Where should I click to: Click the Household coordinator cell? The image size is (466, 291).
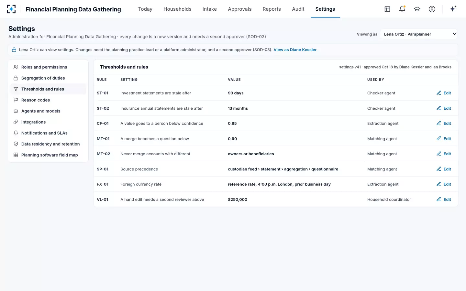click(x=389, y=199)
